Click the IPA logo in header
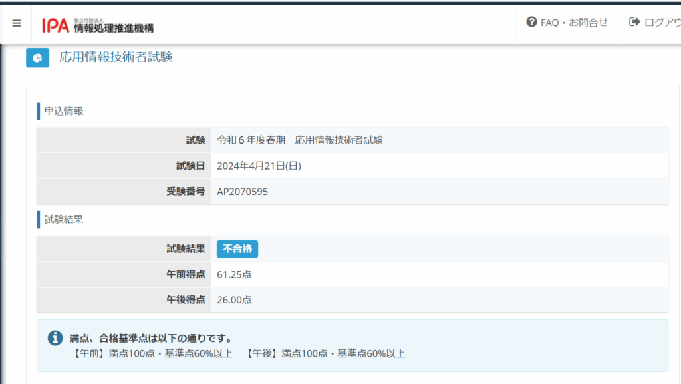 [98, 25]
